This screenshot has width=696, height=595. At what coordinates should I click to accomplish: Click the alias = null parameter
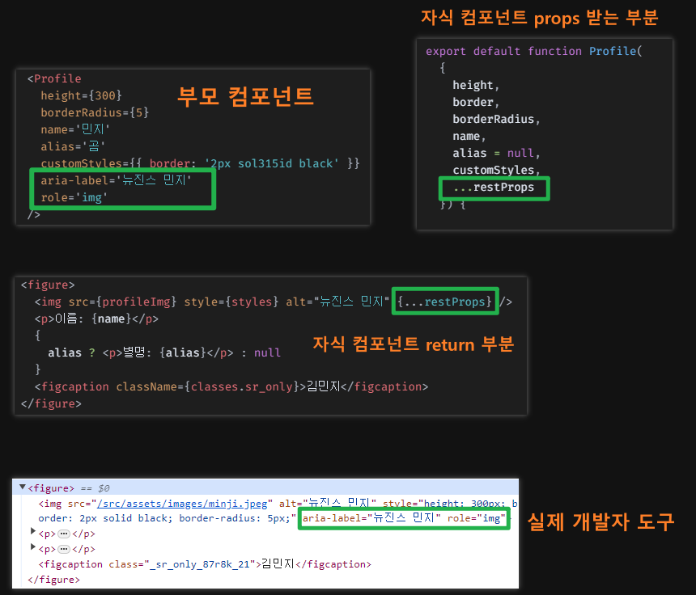(x=496, y=153)
